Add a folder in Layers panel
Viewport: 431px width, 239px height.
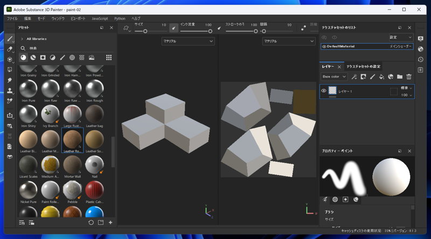(x=400, y=77)
